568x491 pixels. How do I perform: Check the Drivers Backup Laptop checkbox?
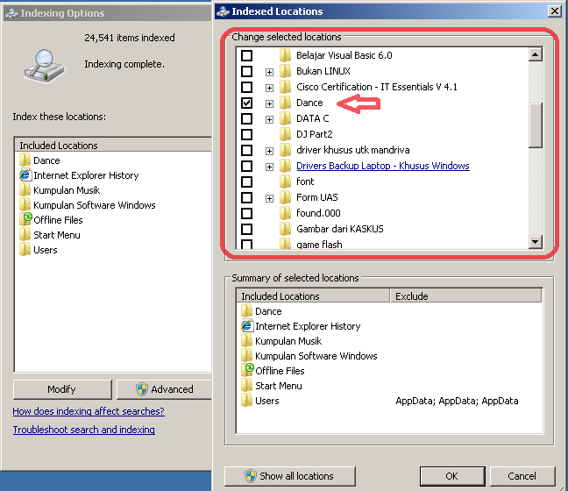point(246,166)
